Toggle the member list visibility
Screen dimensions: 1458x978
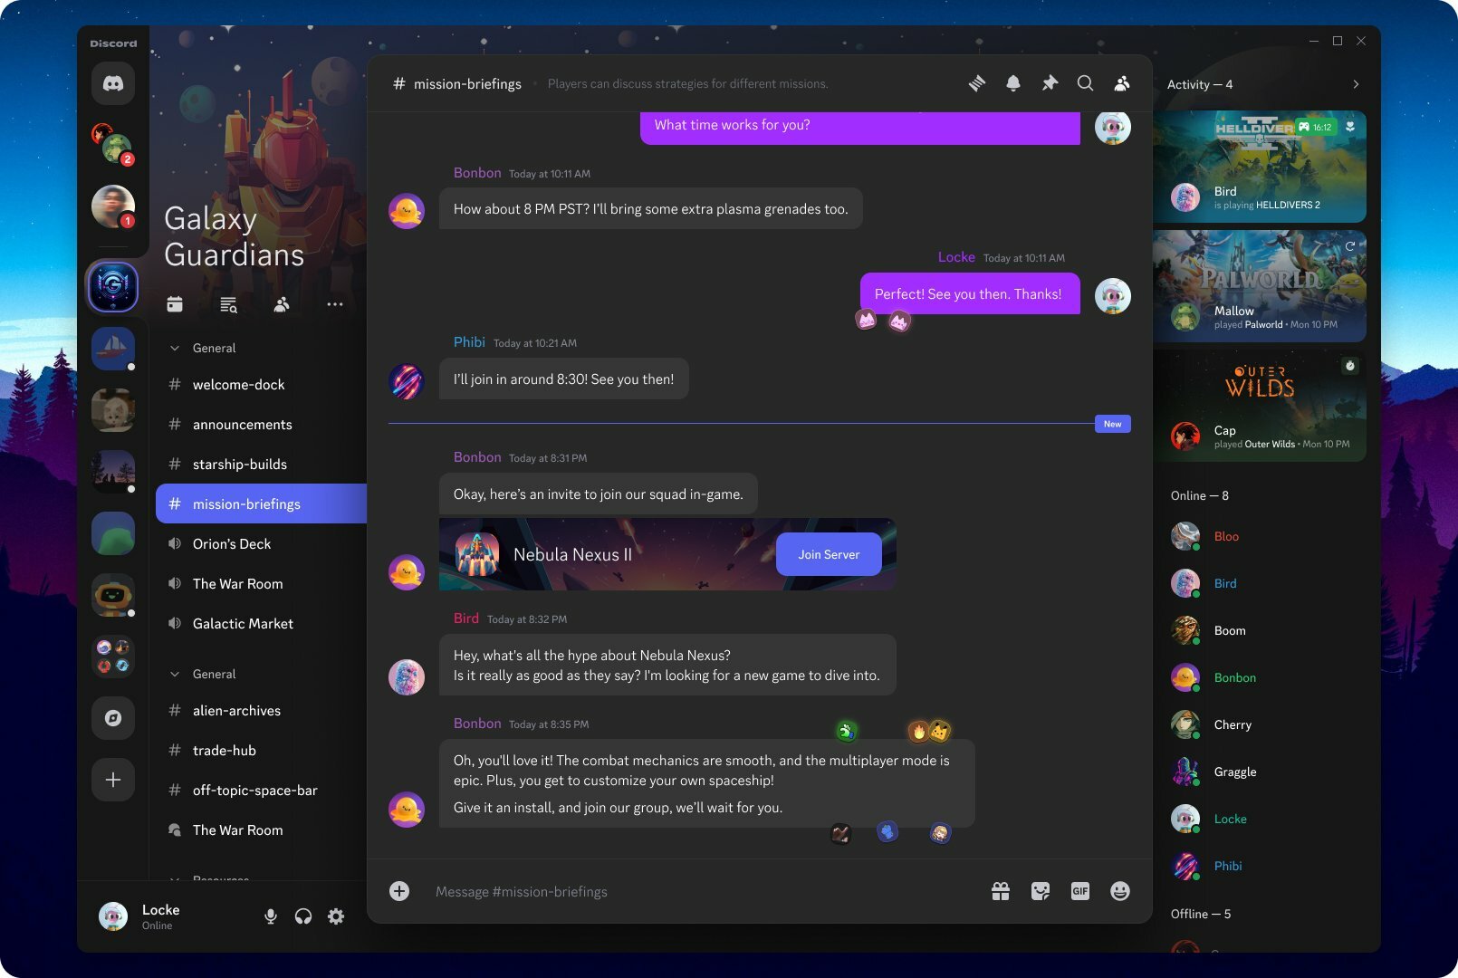(x=1122, y=83)
